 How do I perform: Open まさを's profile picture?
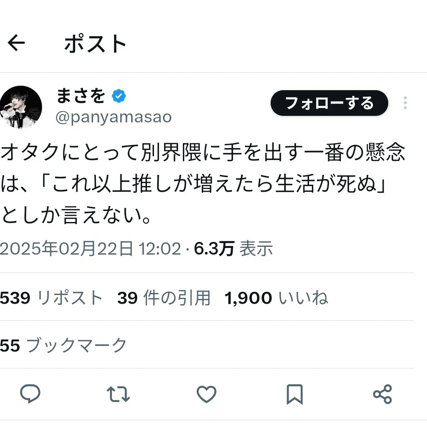coord(20,107)
